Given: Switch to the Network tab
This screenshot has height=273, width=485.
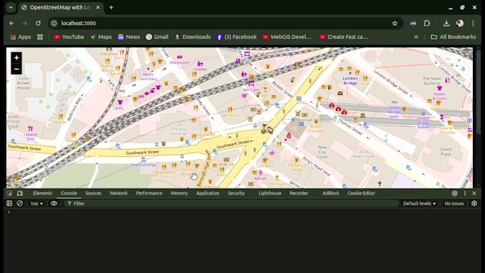Looking at the screenshot, I should [118, 193].
